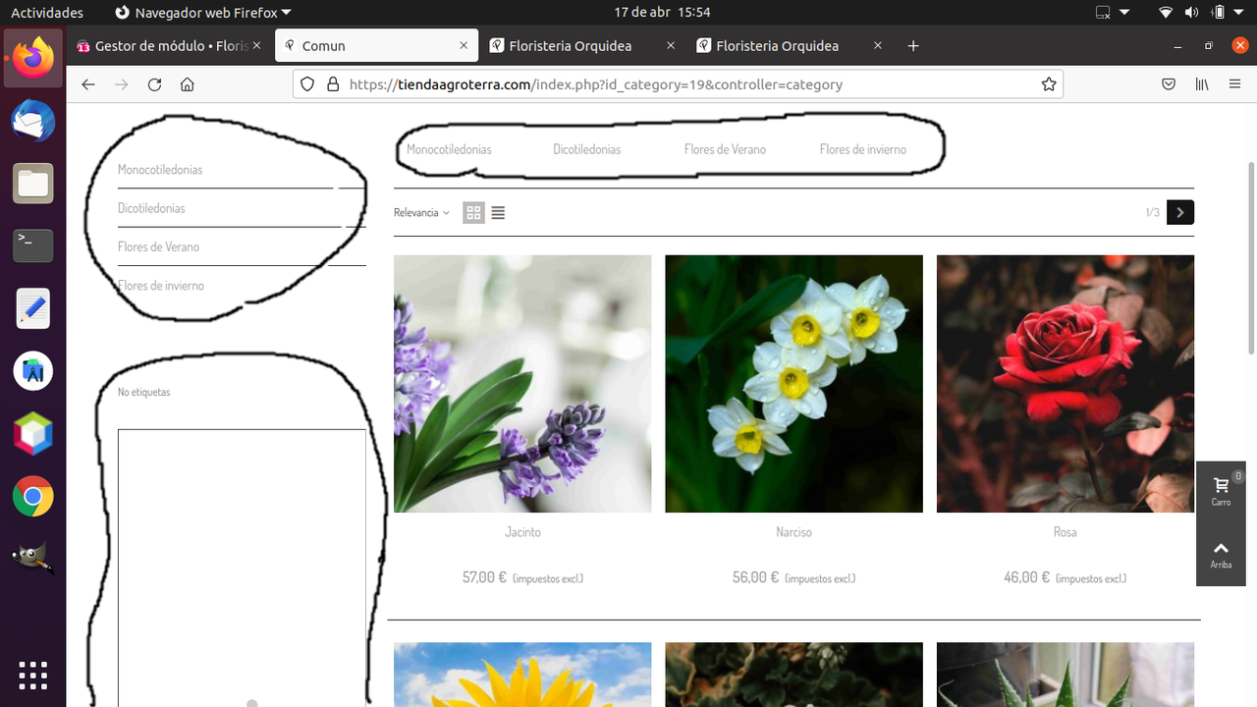Select the Rosa price 46,00 €
This screenshot has width=1257, height=707.
point(1026,577)
